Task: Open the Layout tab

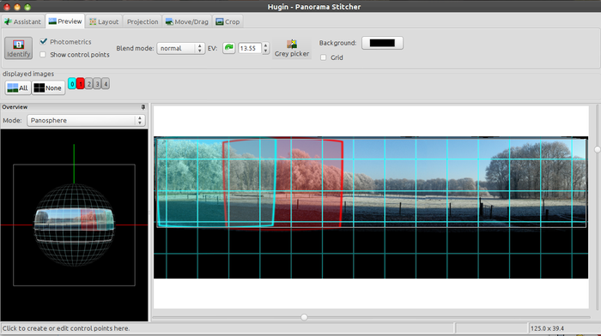Action: [104, 21]
